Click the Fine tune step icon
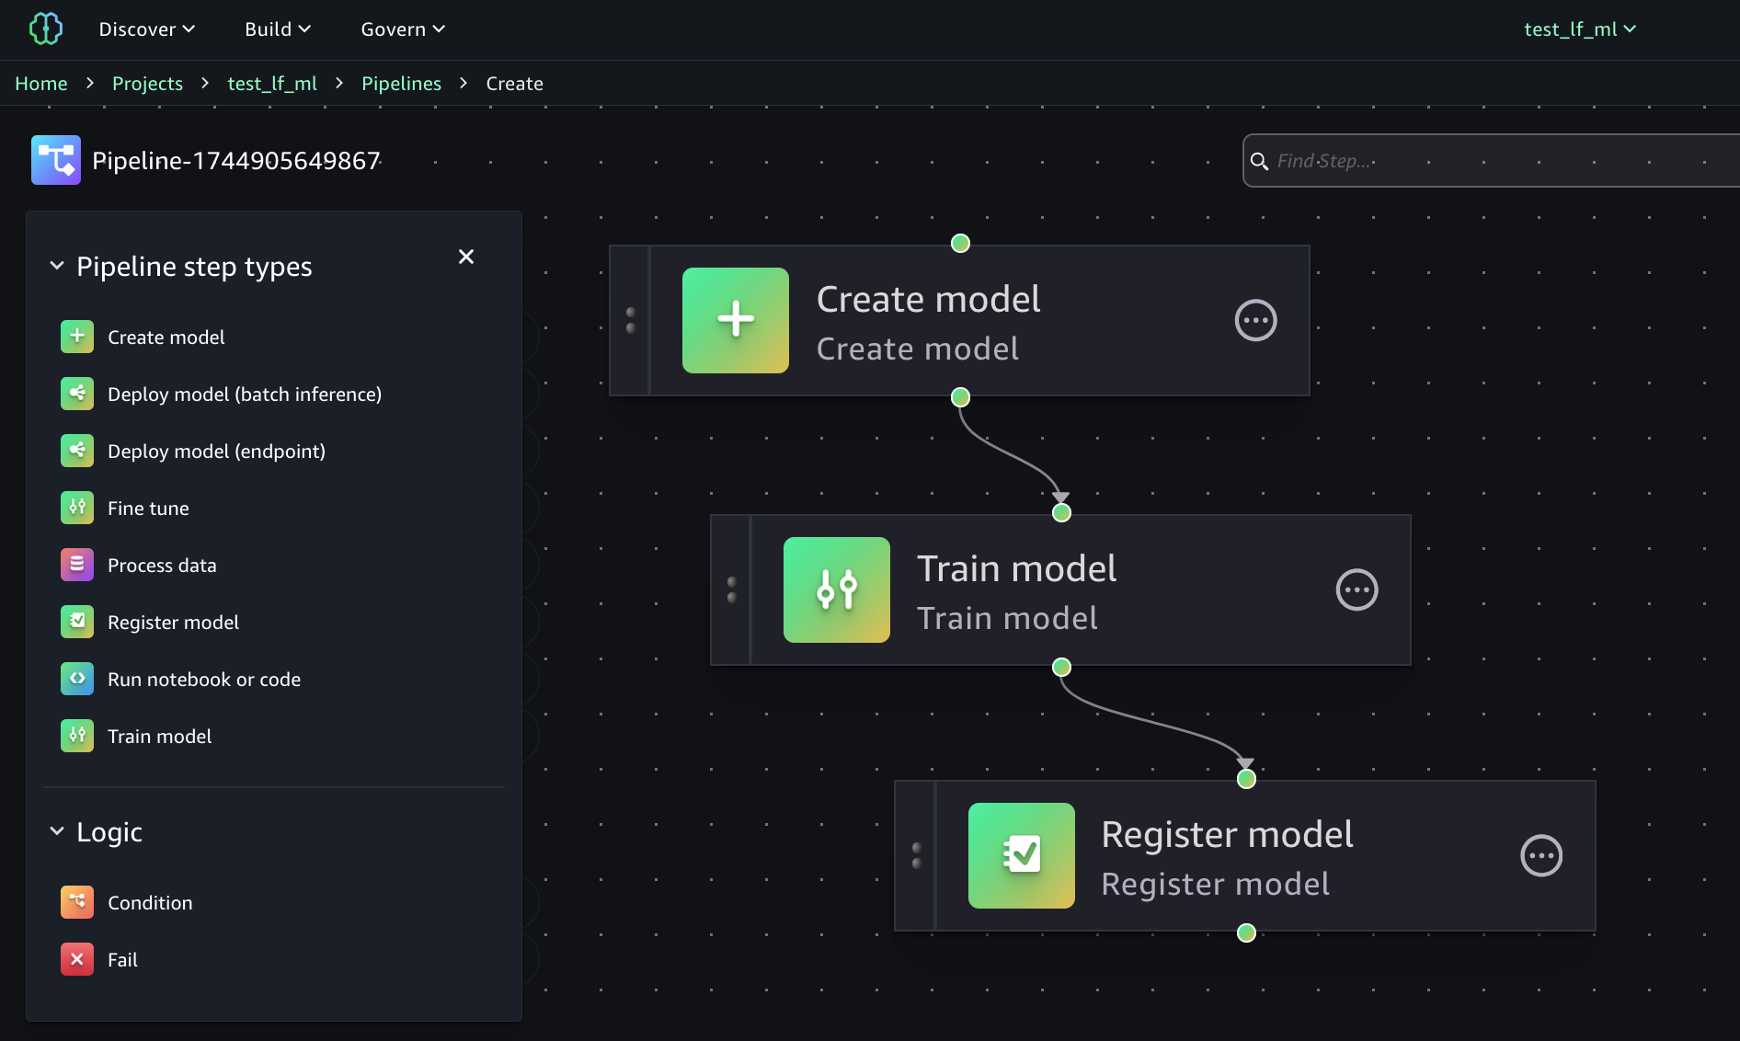Viewport: 1740px width, 1041px height. click(x=77, y=508)
